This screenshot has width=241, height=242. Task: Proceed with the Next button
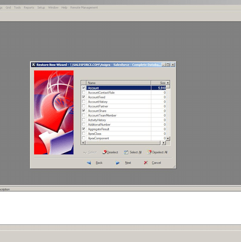pyautogui.click(x=128, y=163)
